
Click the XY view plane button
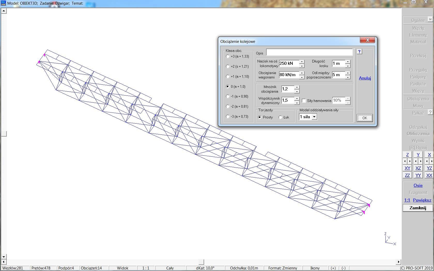coord(407,168)
